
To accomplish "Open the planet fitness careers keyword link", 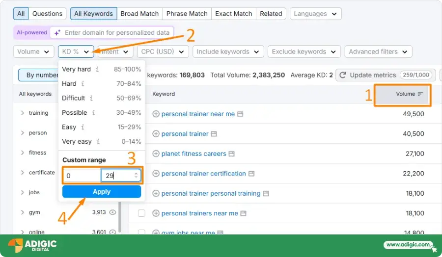I will click(193, 154).
